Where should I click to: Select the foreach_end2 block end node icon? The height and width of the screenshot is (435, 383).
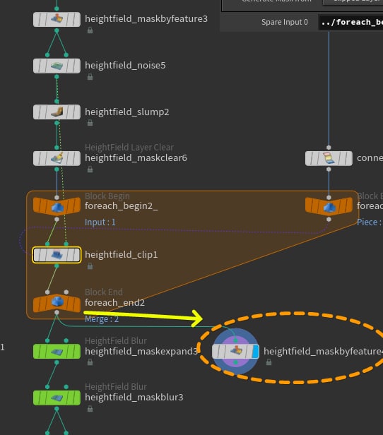pos(57,302)
